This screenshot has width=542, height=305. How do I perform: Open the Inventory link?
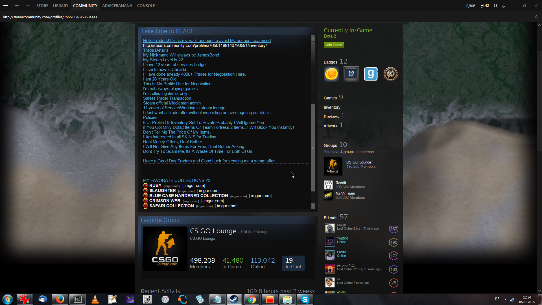pyautogui.click(x=332, y=107)
